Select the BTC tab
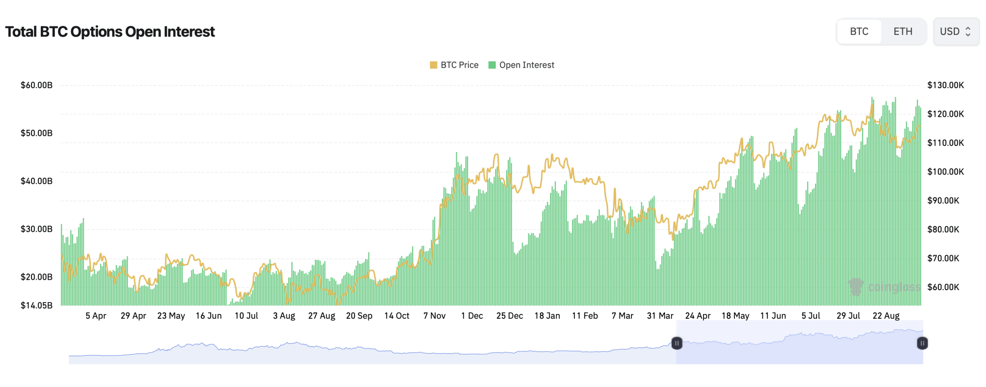Screen dimensions: 986x387 click(859, 32)
